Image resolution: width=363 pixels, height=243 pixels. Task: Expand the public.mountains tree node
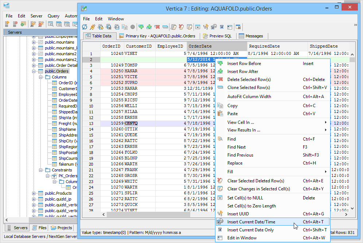pos(34,42)
